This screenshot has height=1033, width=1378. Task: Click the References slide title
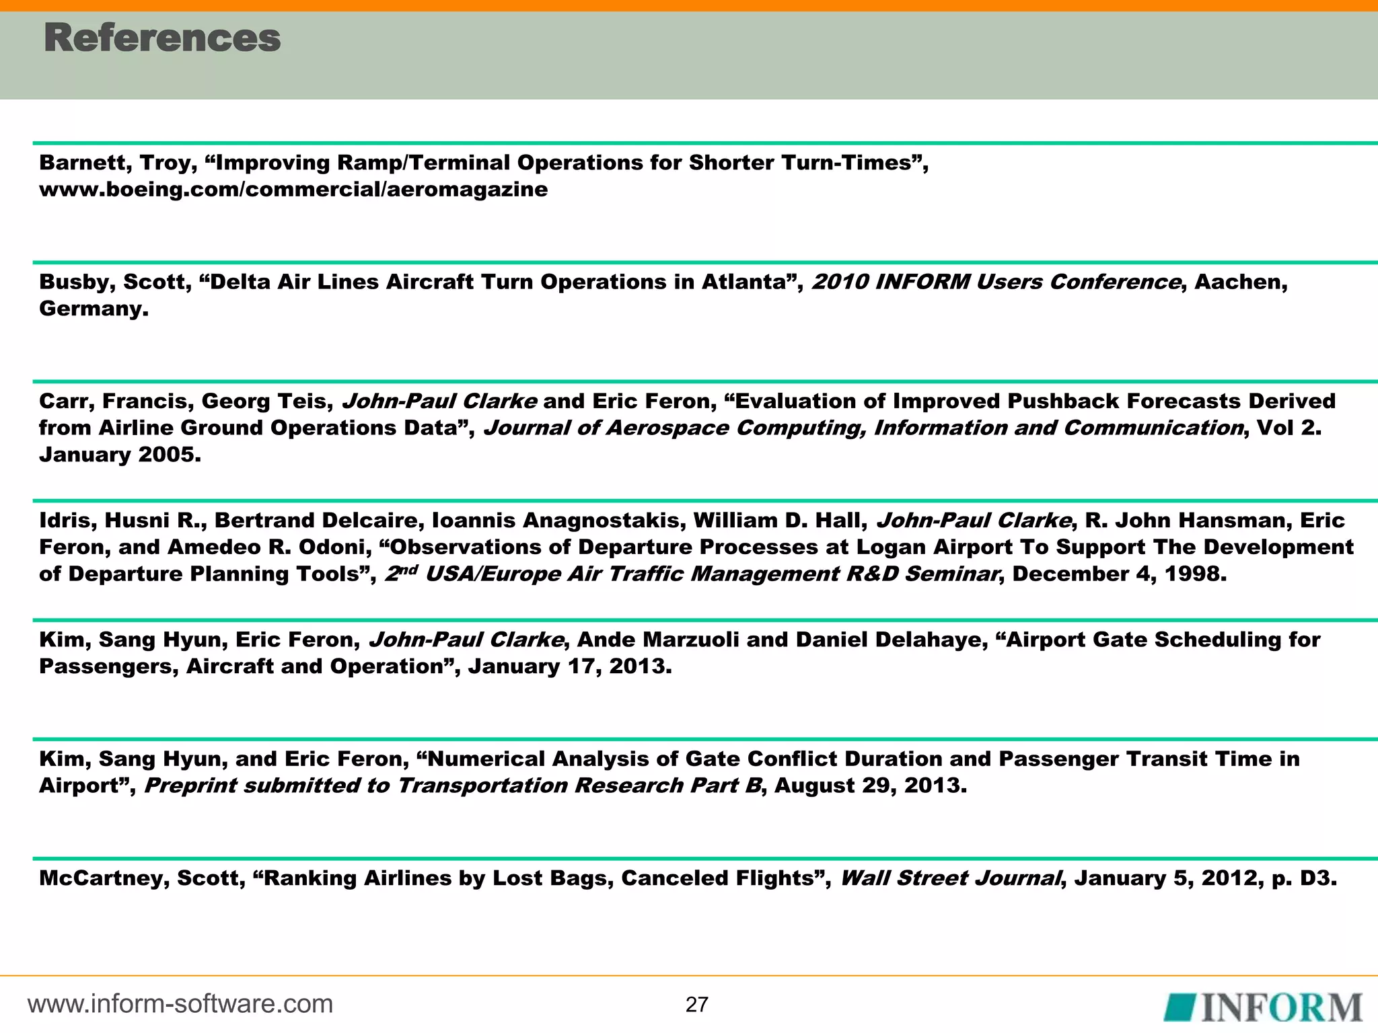coord(162,38)
